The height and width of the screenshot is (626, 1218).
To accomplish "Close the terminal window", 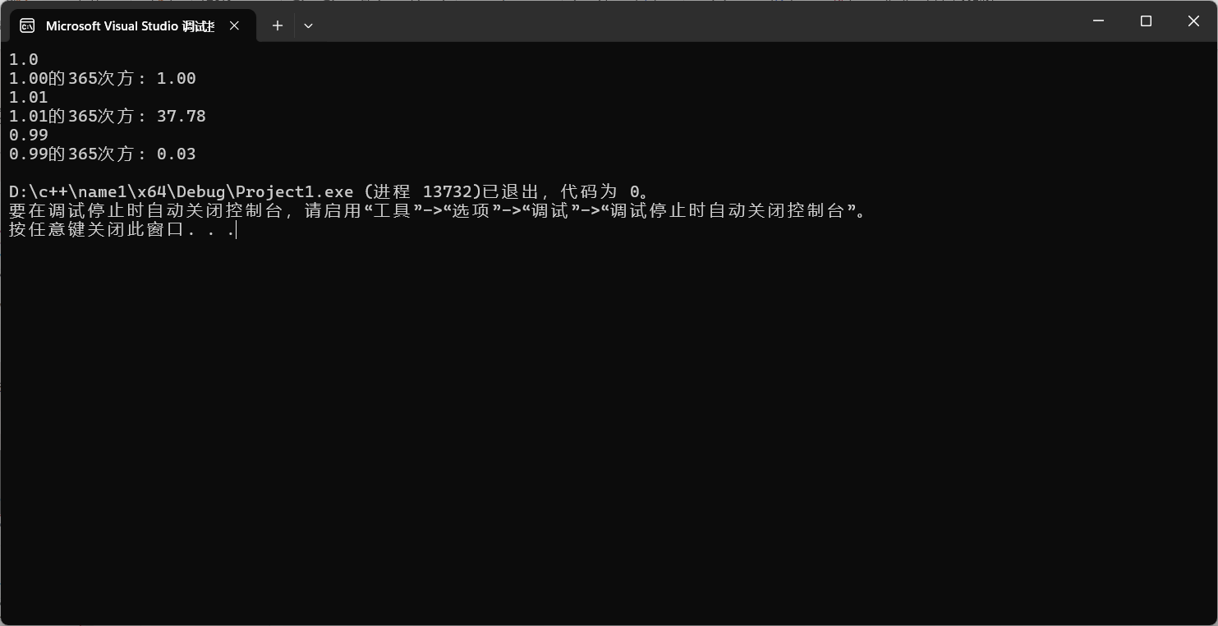I will (x=1193, y=21).
